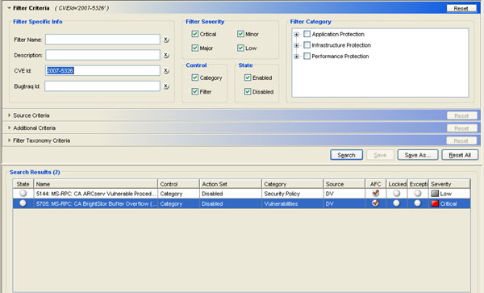Viewport: 484px width, 293px height.
Task: Clear the Bugtraq Id field icon
Action: coord(166,86)
